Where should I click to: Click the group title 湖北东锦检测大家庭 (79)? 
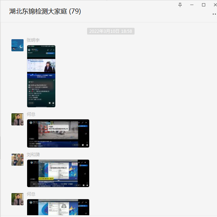45,11
